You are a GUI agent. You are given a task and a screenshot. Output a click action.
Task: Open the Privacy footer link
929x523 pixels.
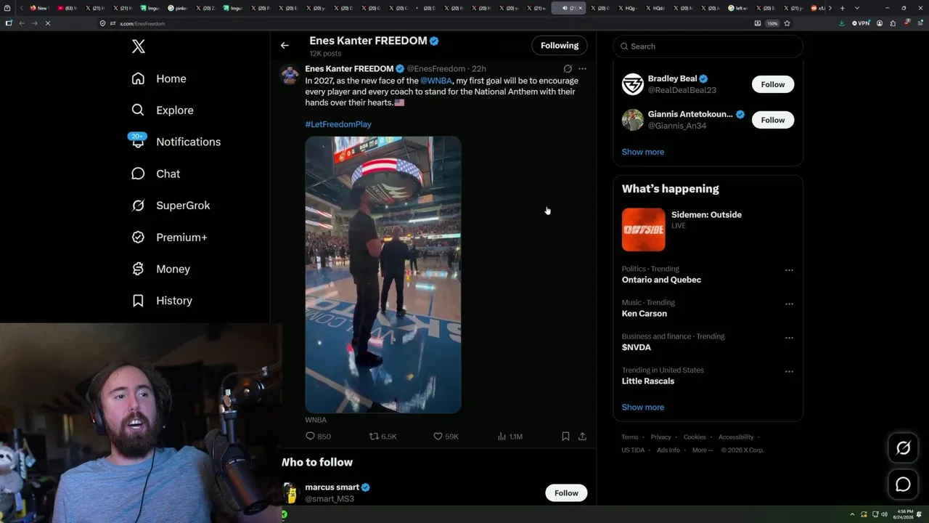(x=661, y=437)
